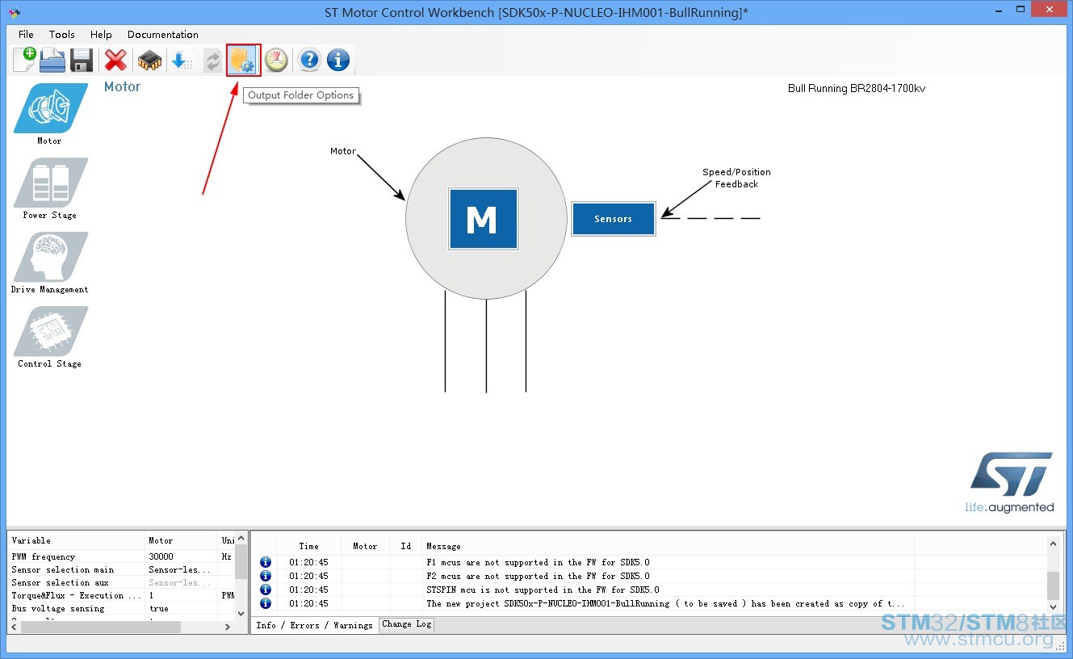
Task: Click the Time column header
Action: 308,546
